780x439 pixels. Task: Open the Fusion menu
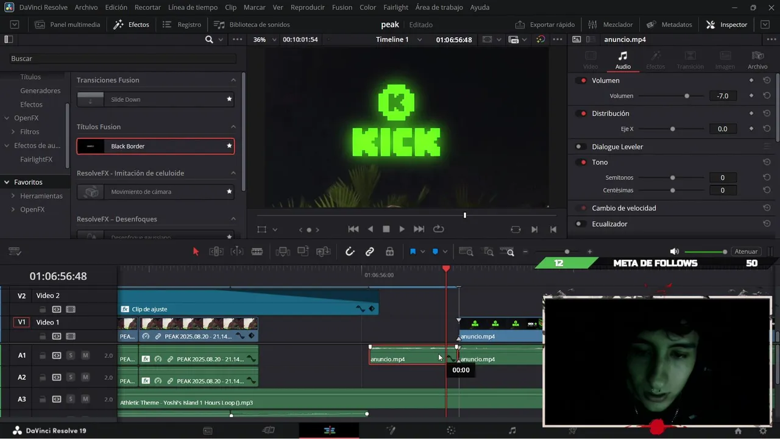pos(342,7)
